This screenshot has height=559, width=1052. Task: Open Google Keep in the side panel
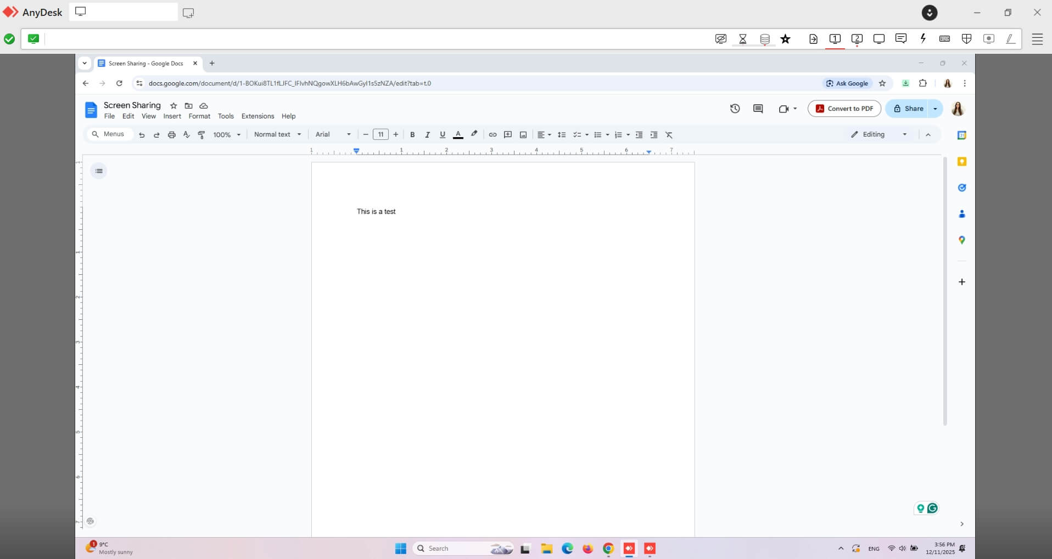[962, 161]
